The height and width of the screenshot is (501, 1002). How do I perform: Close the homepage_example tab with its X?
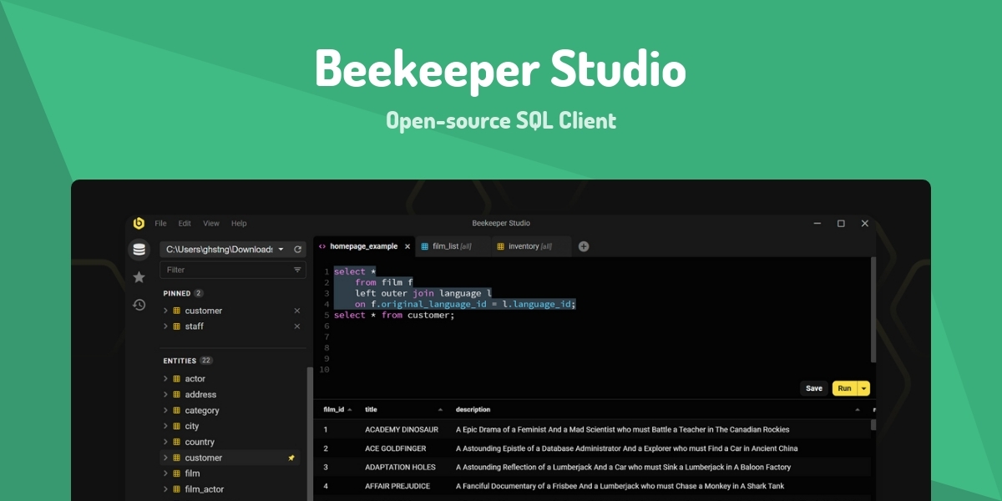click(407, 246)
